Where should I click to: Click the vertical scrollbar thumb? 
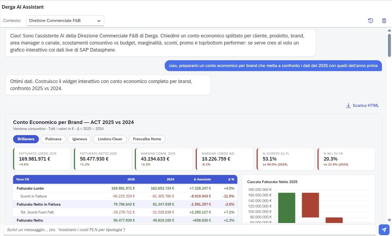pos(389,45)
